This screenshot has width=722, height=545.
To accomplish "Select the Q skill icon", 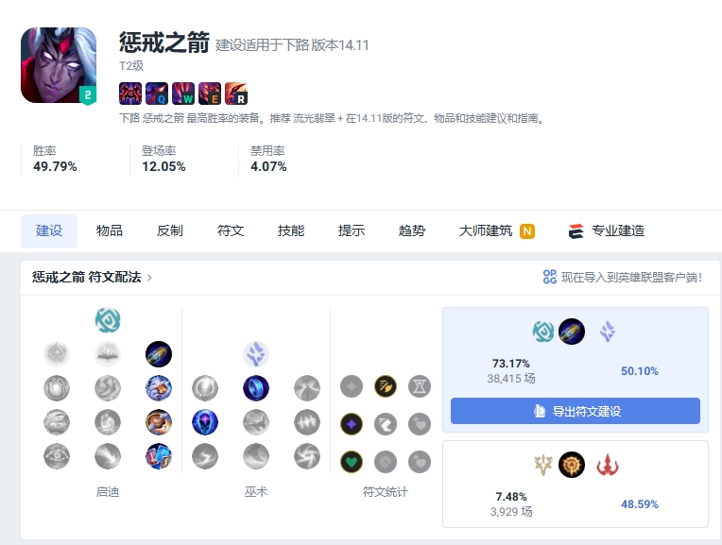I will 157,94.
